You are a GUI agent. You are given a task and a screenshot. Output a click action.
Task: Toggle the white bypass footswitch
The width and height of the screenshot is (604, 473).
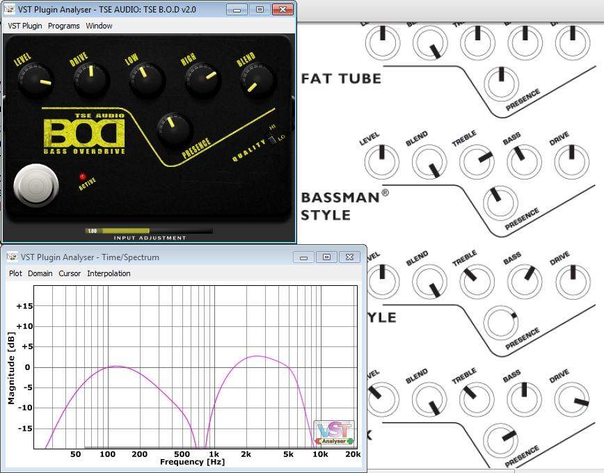point(36,184)
